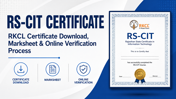Viewport: 176px width, 99px height.
Task: Click the "Marksheet & Online Verification" subtitle line
Action: tap(52, 44)
